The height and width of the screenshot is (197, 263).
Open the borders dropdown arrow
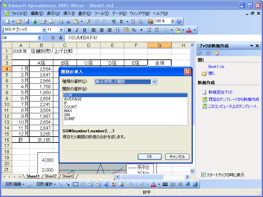(x=172, y=30)
